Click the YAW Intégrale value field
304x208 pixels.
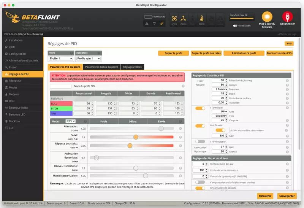(x=106, y=113)
